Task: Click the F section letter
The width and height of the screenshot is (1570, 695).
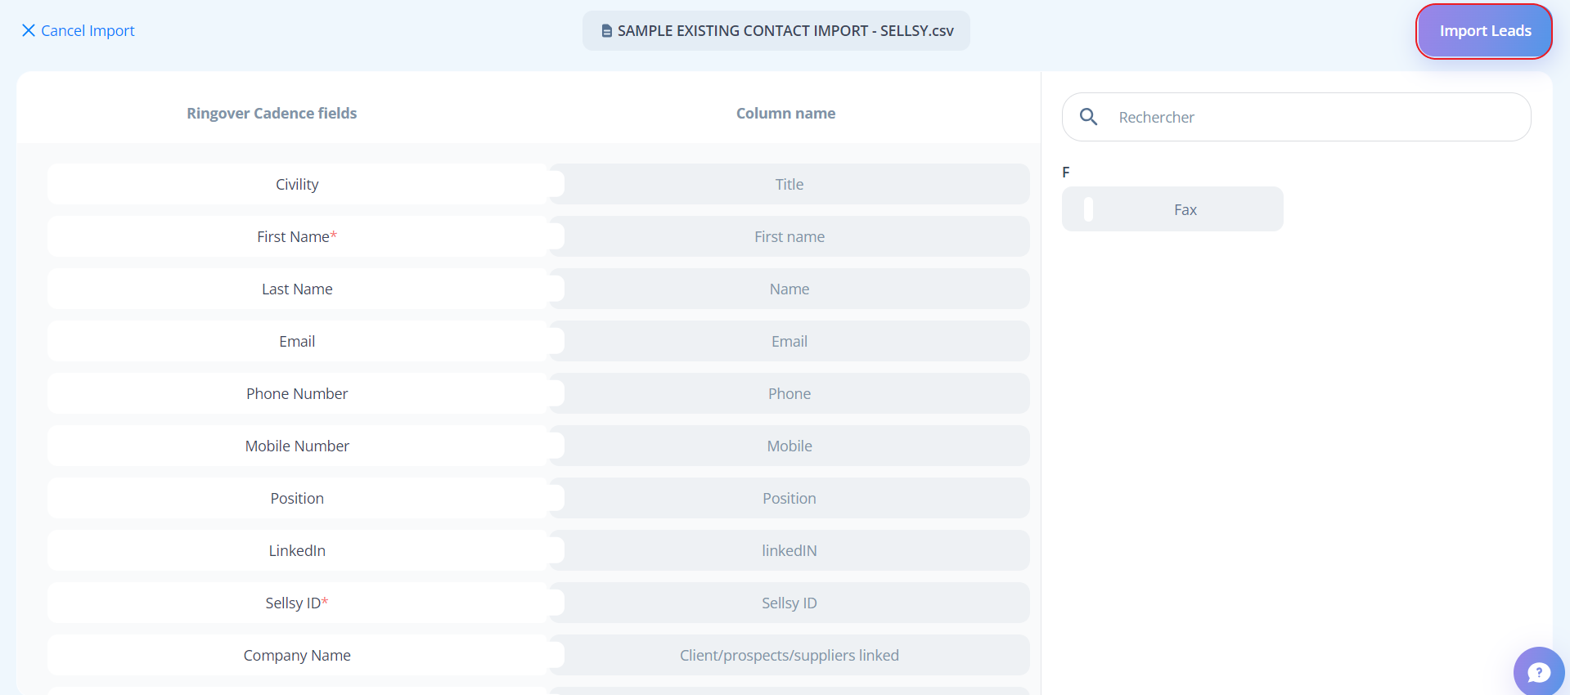Action: pyautogui.click(x=1066, y=172)
